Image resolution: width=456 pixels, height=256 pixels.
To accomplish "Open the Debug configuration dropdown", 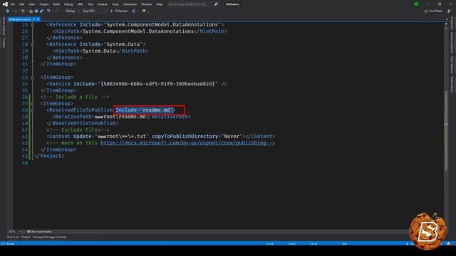I will click(73, 11).
